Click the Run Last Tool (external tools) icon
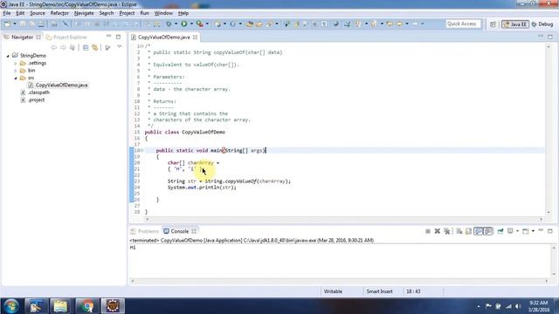 200,24
